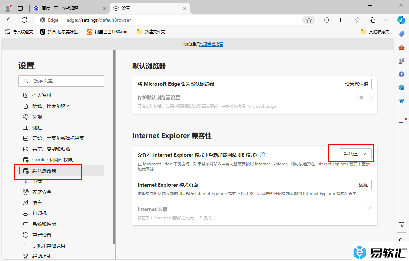Screen dimensions: 409x261
Task: Switch to the 百度一下，你就知道 tab
Action: click(x=70, y=8)
